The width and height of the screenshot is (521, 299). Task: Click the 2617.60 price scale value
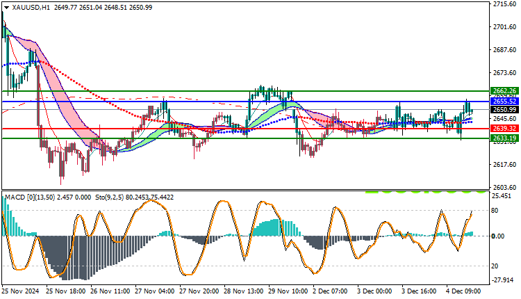point(505,165)
